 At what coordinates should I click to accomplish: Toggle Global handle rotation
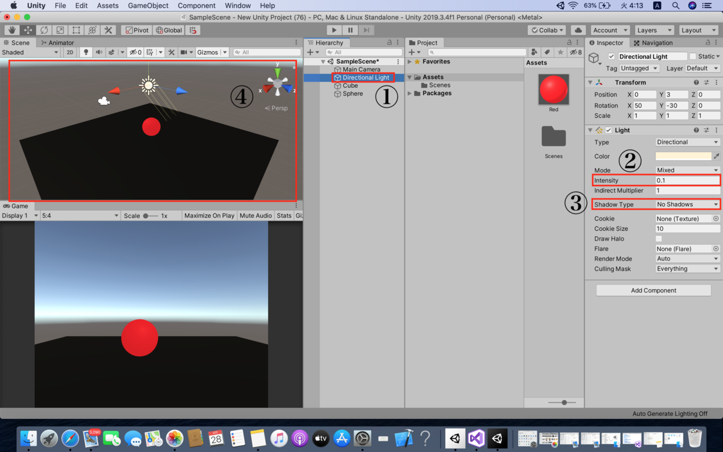169,30
